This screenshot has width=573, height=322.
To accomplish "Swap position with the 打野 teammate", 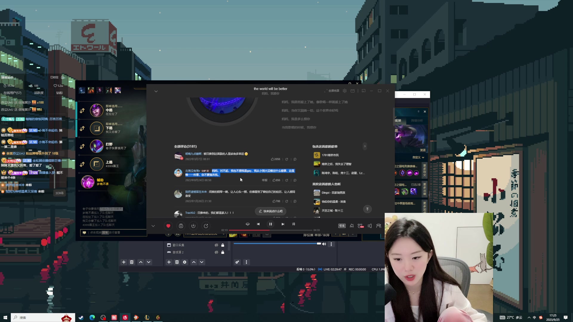I will 82,146.
